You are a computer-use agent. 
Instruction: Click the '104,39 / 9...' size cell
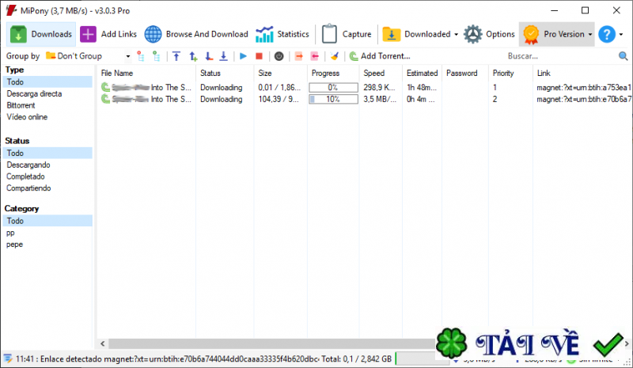pos(279,99)
